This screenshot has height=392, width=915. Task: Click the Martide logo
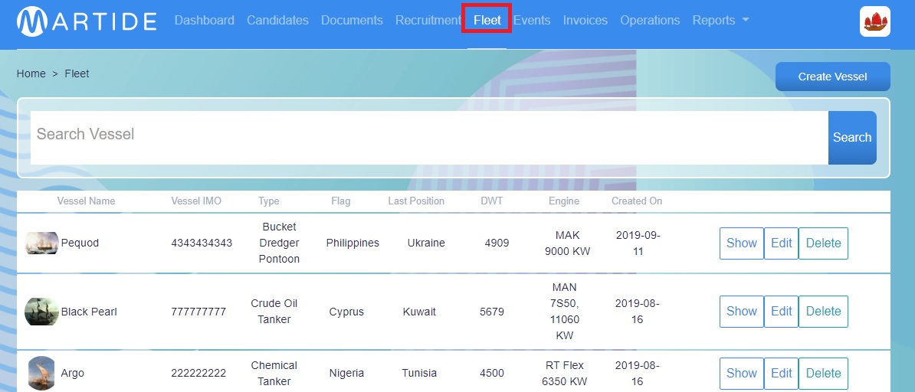[x=87, y=21]
